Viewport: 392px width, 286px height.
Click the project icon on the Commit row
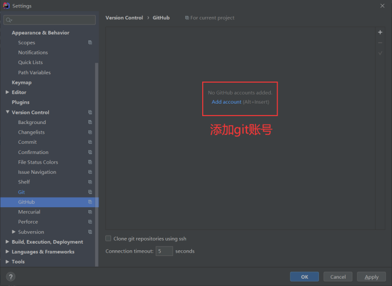click(90, 142)
